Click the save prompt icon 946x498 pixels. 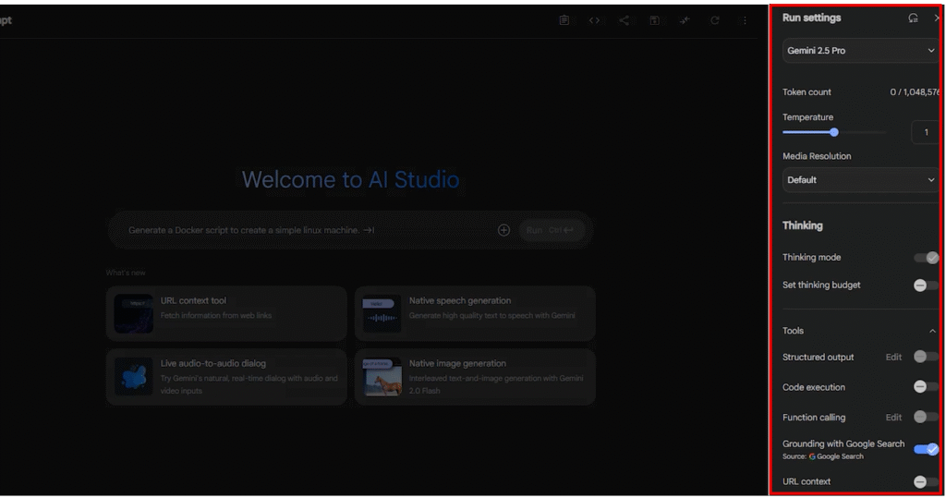(654, 20)
